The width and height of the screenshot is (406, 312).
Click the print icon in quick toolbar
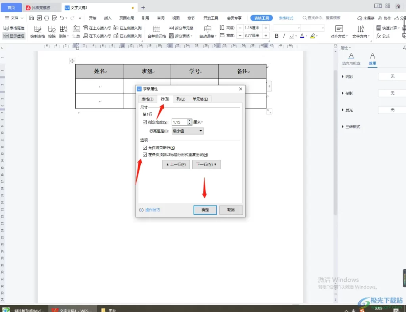(47, 18)
